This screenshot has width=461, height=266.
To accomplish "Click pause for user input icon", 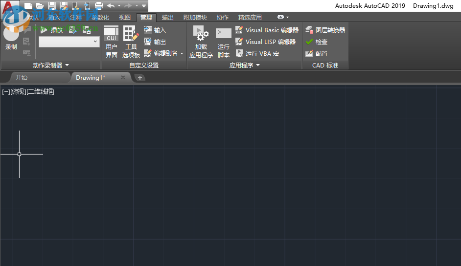I will click(27, 53).
